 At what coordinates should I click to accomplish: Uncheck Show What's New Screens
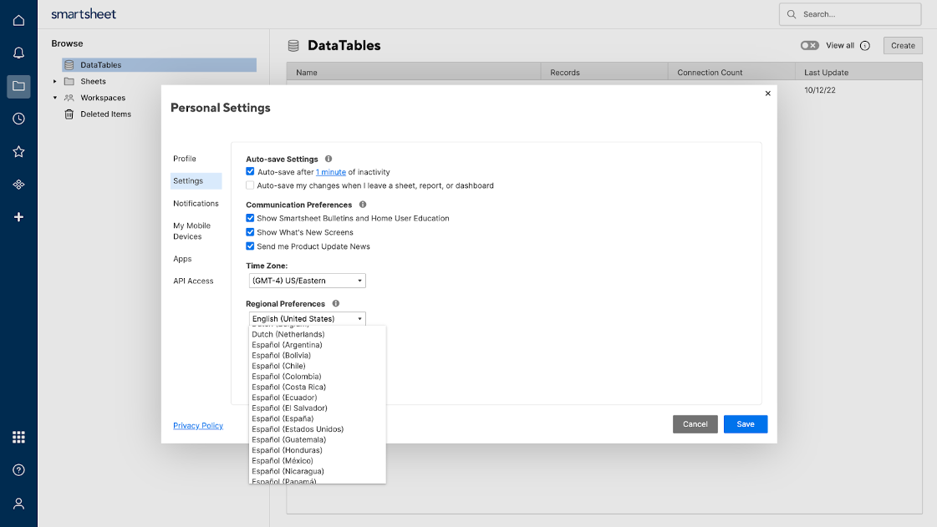[250, 232]
